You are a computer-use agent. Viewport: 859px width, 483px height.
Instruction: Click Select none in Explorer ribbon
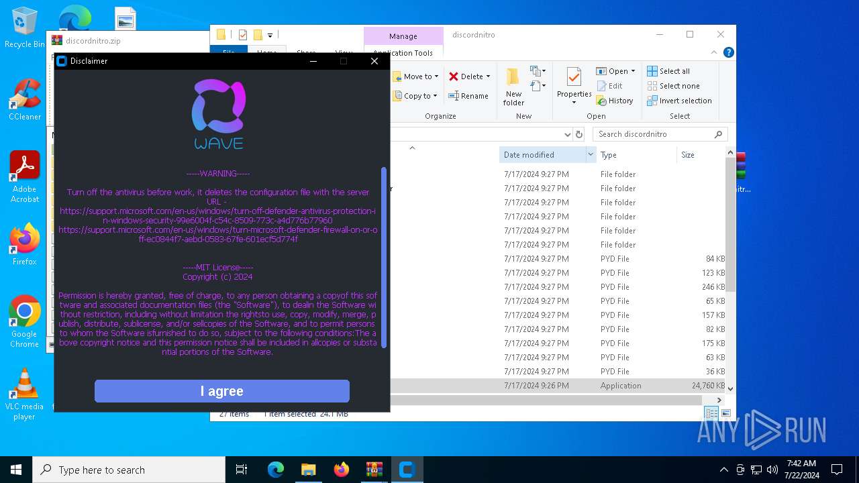tap(673, 86)
